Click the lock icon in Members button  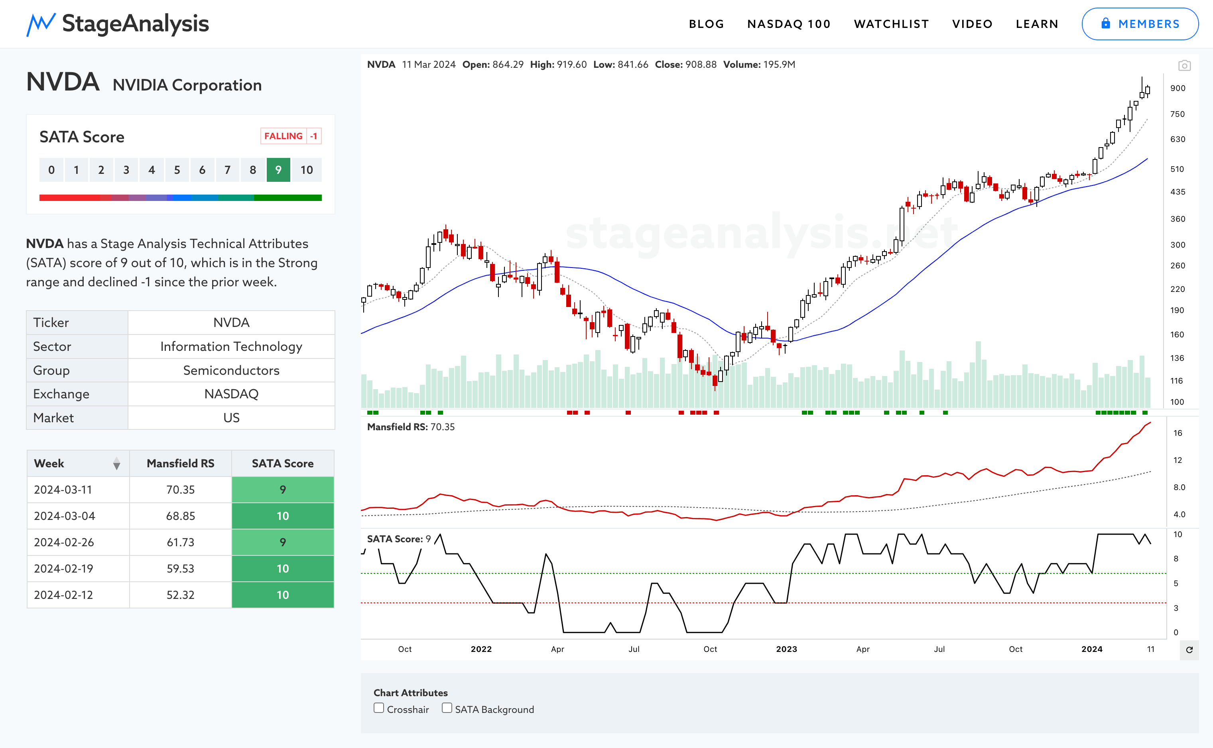1106,23
